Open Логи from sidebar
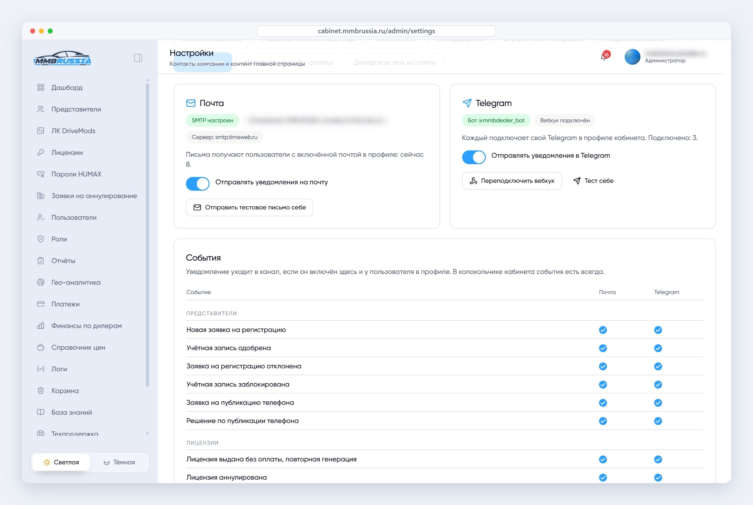The image size is (753, 505). (59, 369)
